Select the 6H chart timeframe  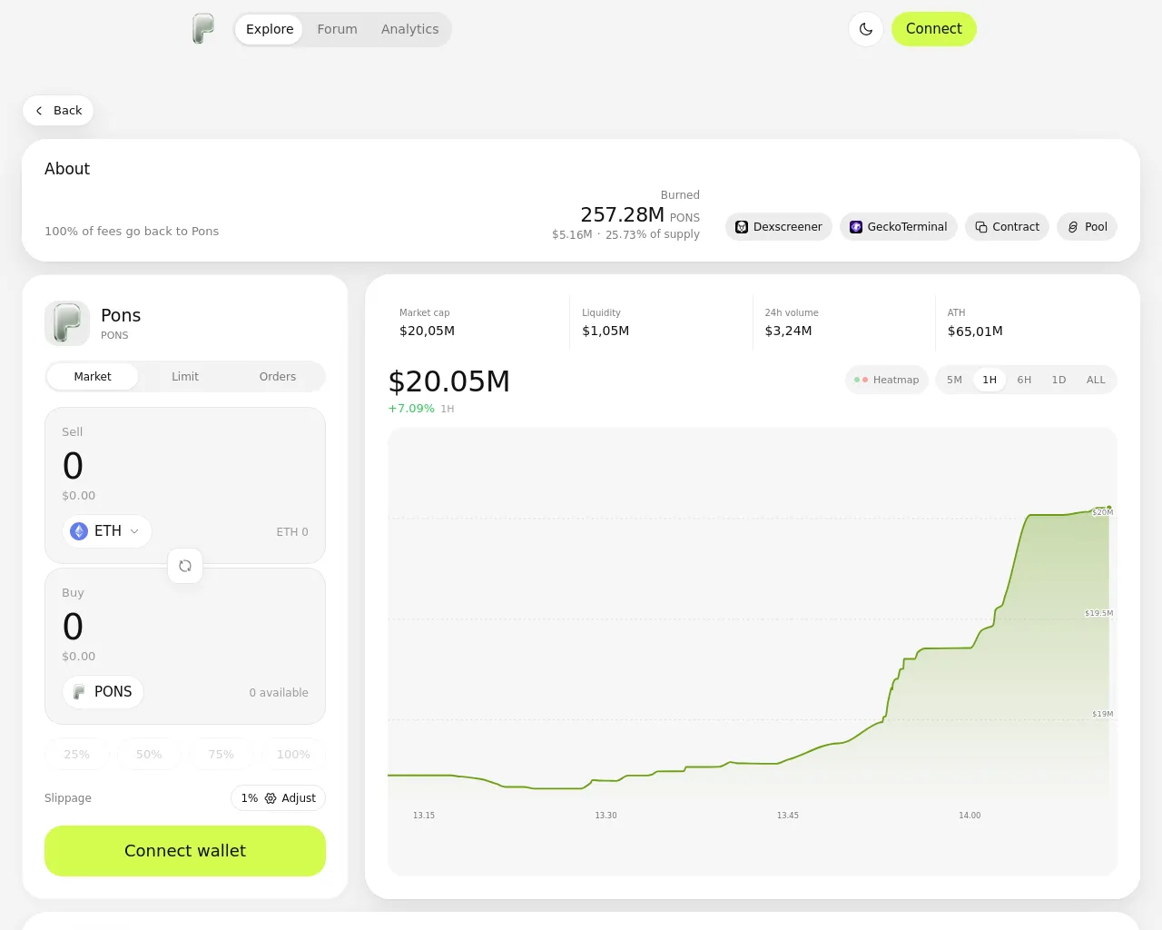click(1024, 381)
